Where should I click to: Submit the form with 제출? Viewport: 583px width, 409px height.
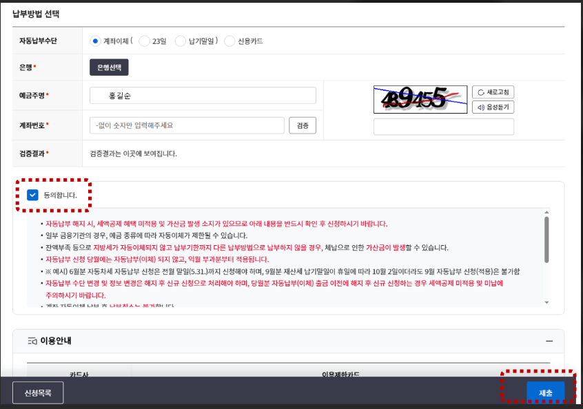pos(546,392)
